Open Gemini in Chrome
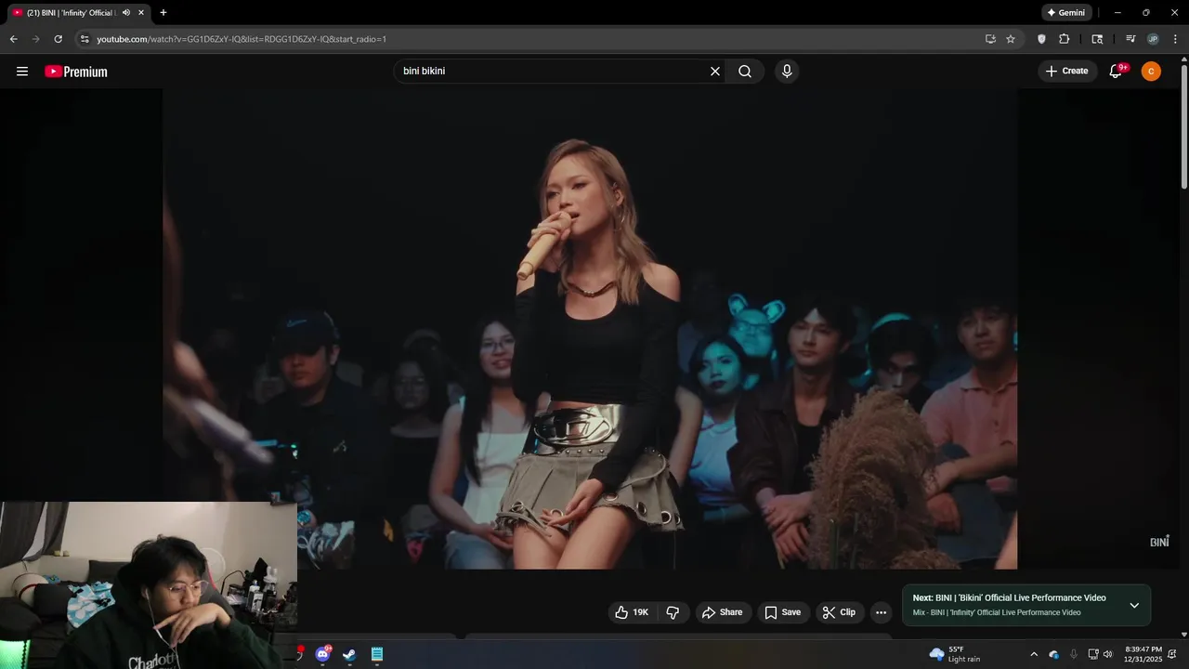The image size is (1189, 669). (x=1065, y=13)
